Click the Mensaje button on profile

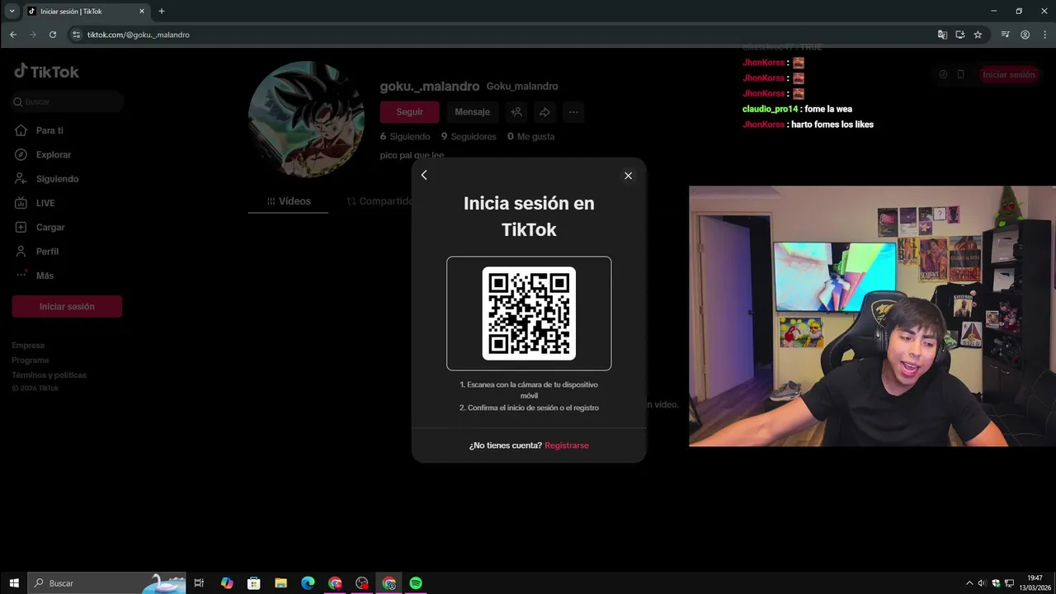(472, 112)
